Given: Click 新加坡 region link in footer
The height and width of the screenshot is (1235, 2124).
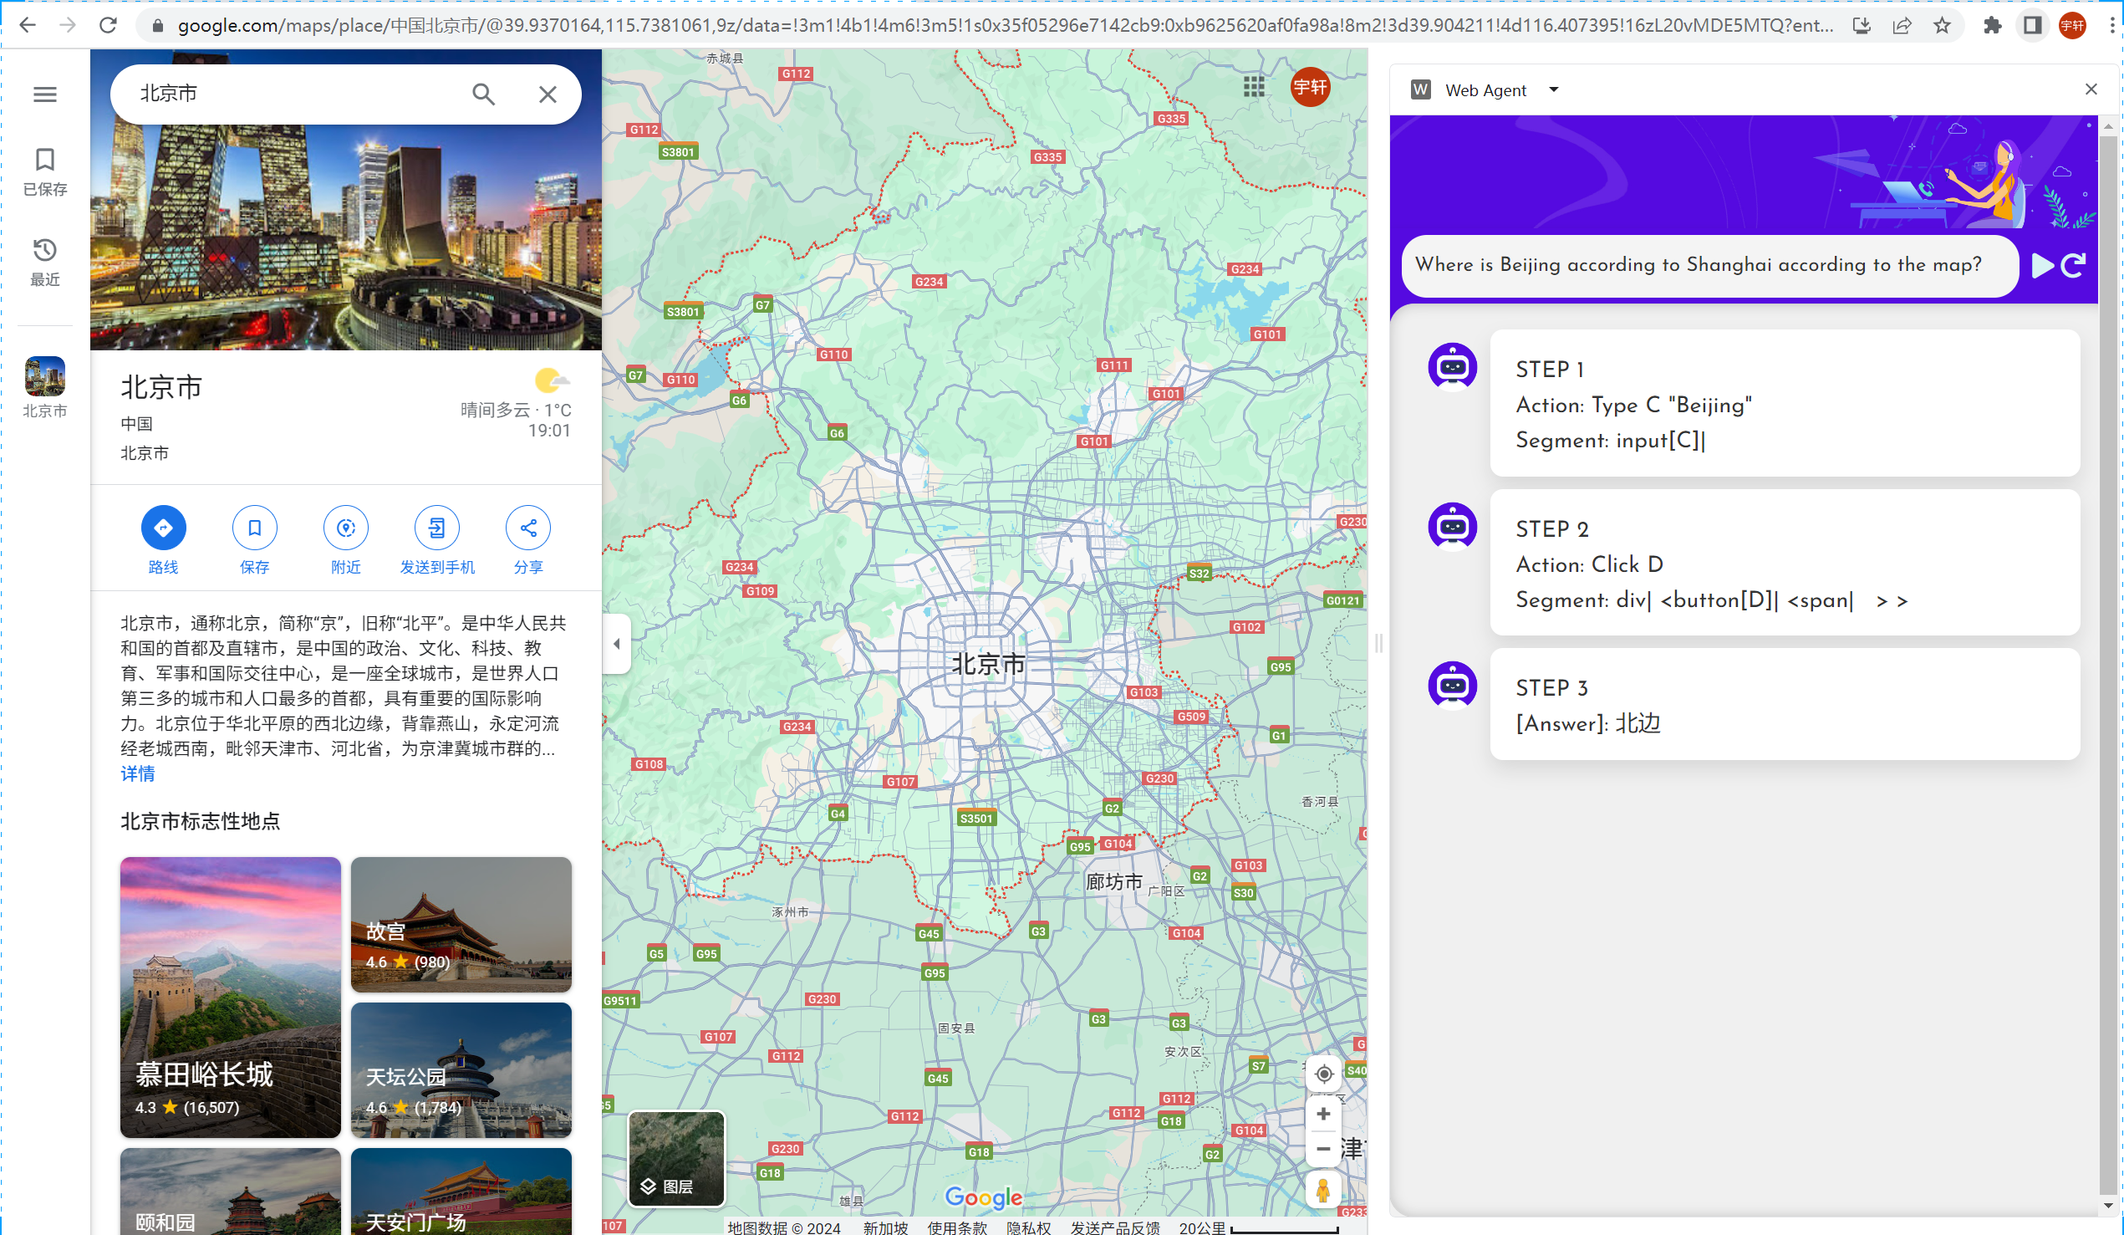Looking at the screenshot, I should coord(885,1227).
